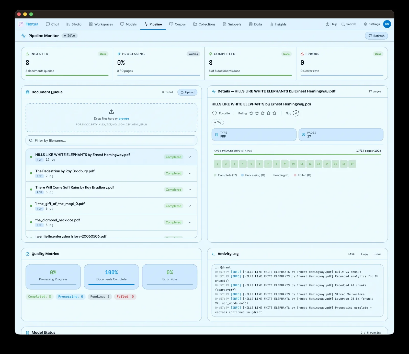View the Insights tab
Screen dimensions: 409x354
coord(278,24)
